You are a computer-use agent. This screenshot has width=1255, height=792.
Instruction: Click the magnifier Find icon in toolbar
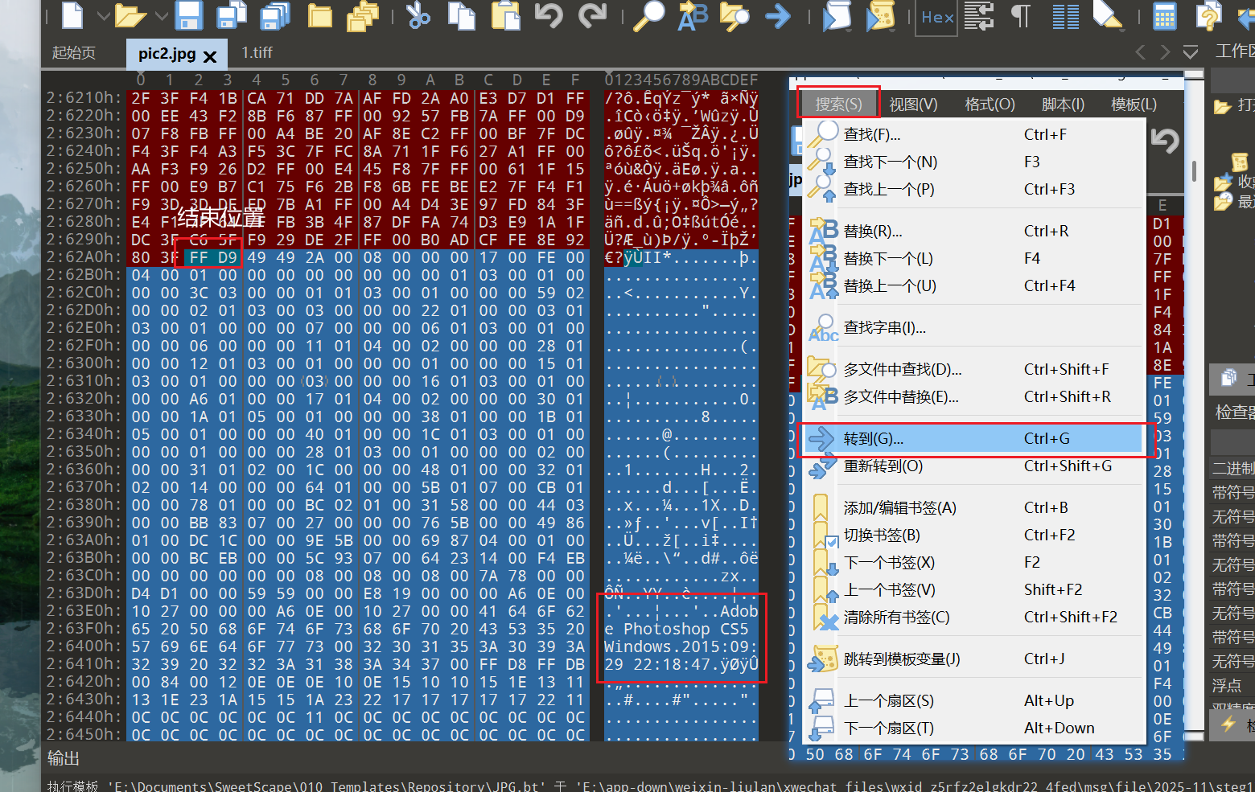point(648,15)
